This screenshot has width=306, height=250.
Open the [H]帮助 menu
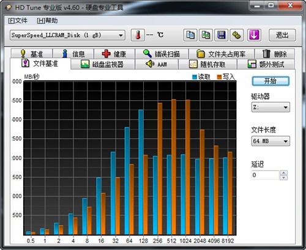pyautogui.click(x=47, y=21)
